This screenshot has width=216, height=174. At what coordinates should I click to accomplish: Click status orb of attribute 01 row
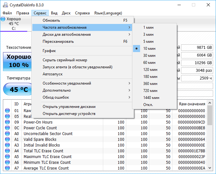7,110
